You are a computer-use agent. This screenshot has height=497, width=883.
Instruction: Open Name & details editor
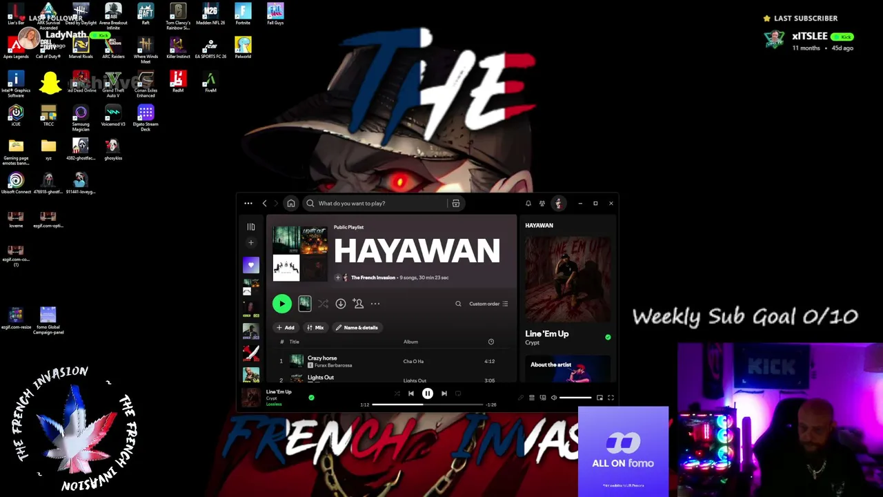[357, 328]
